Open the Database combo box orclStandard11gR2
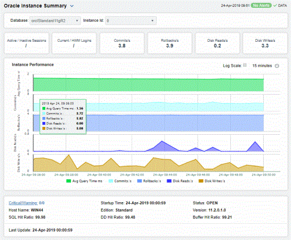 pyautogui.click(x=55, y=21)
